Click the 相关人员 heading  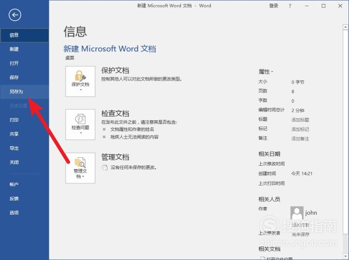[269, 199]
